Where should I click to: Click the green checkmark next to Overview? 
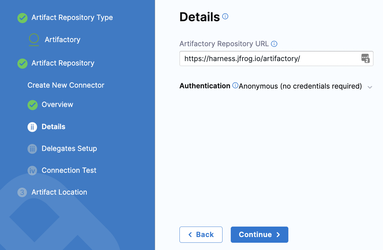(32, 105)
